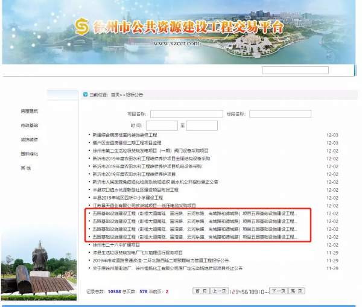Go to 首页 first page button
Screen dimensions: 362x307
(x=200, y=291)
